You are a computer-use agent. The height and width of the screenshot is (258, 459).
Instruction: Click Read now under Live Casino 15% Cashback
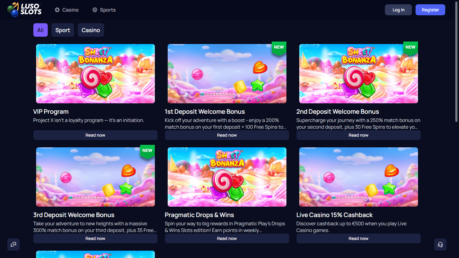tap(359, 238)
